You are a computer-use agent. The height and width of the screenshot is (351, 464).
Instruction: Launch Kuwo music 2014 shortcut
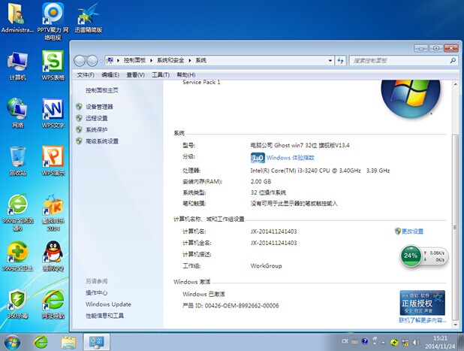53,213
